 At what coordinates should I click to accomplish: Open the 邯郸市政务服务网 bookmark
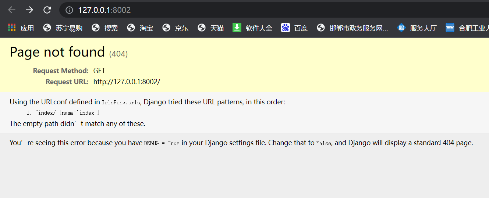[352, 28]
